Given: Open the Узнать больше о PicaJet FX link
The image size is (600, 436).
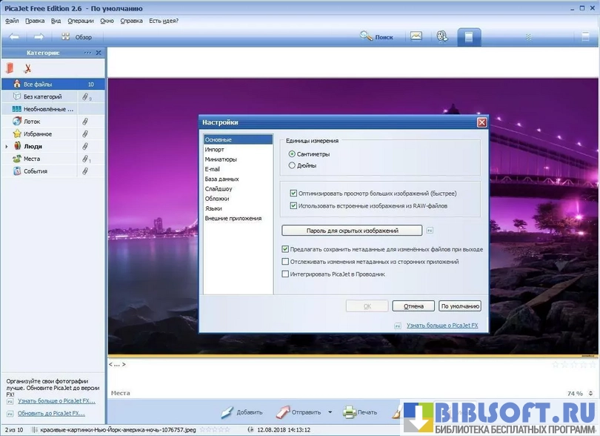Looking at the screenshot, I should [x=442, y=326].
